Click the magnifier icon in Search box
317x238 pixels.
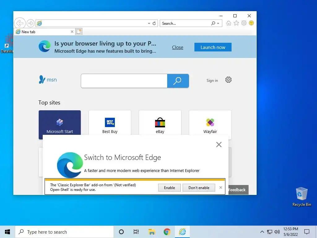213,24
